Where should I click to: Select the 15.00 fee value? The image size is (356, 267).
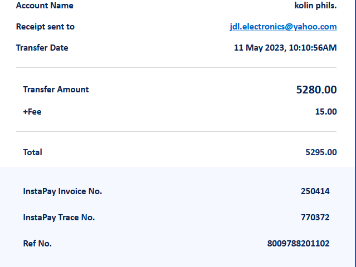[326, 111]
